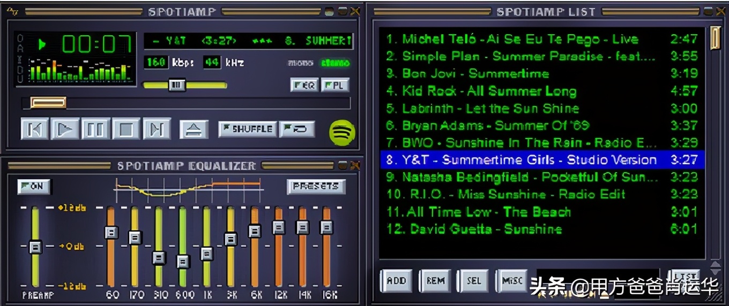
Task: Toggle the PL playlist button
Action: (335, 85)
